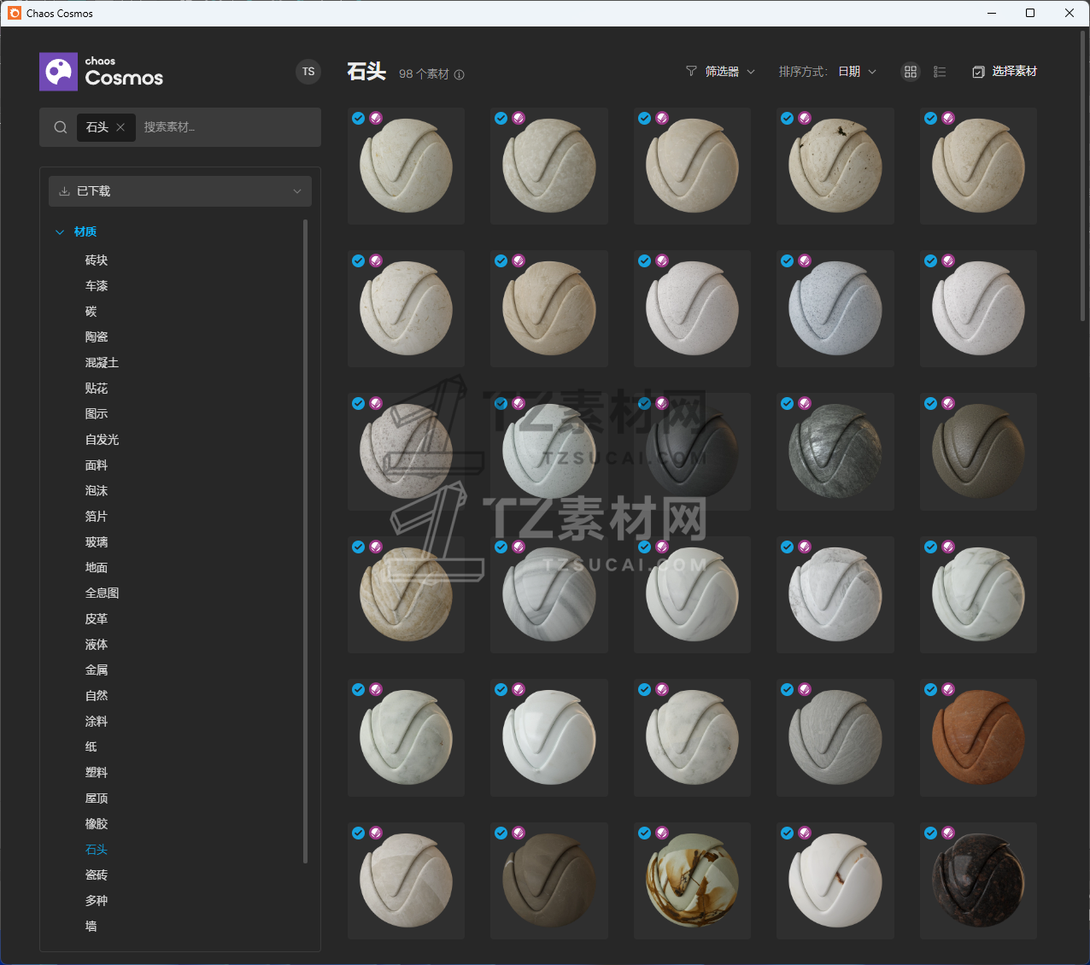This screenshot has height=965, width=1090.
Task: Maximize the Chaos Cosmos window
Action: [x=1030, y=13]
